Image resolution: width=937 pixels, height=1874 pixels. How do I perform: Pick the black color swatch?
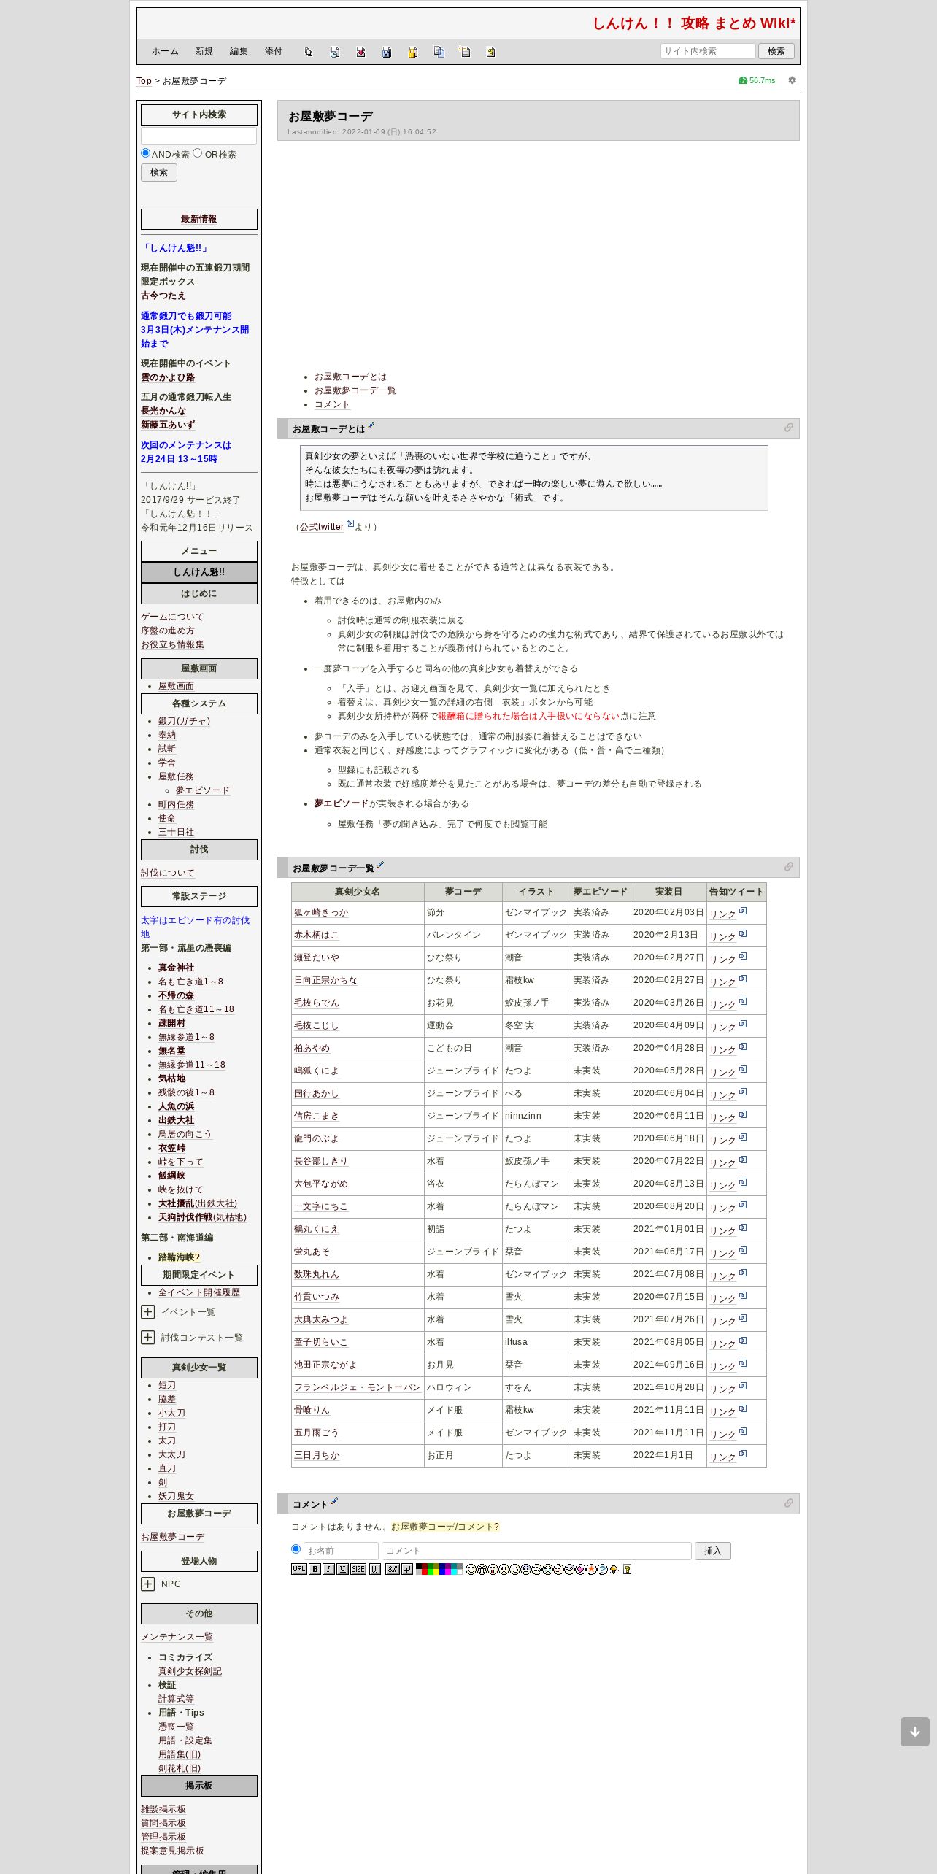pyautogui.click(x=419, y=1566)
